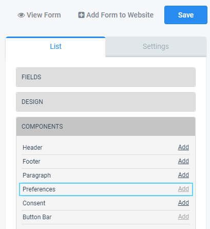Click the Button Bar component label
210x229 pixels.
click(37, 217)
